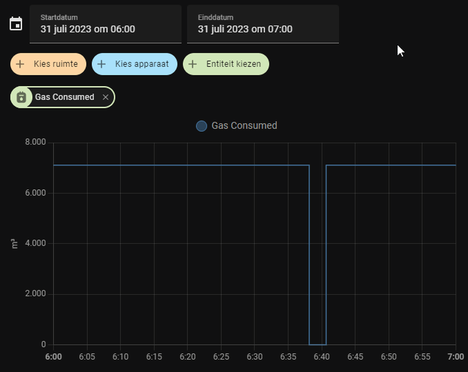Click the Gas Consumed legend label

[x=244, y=126]
